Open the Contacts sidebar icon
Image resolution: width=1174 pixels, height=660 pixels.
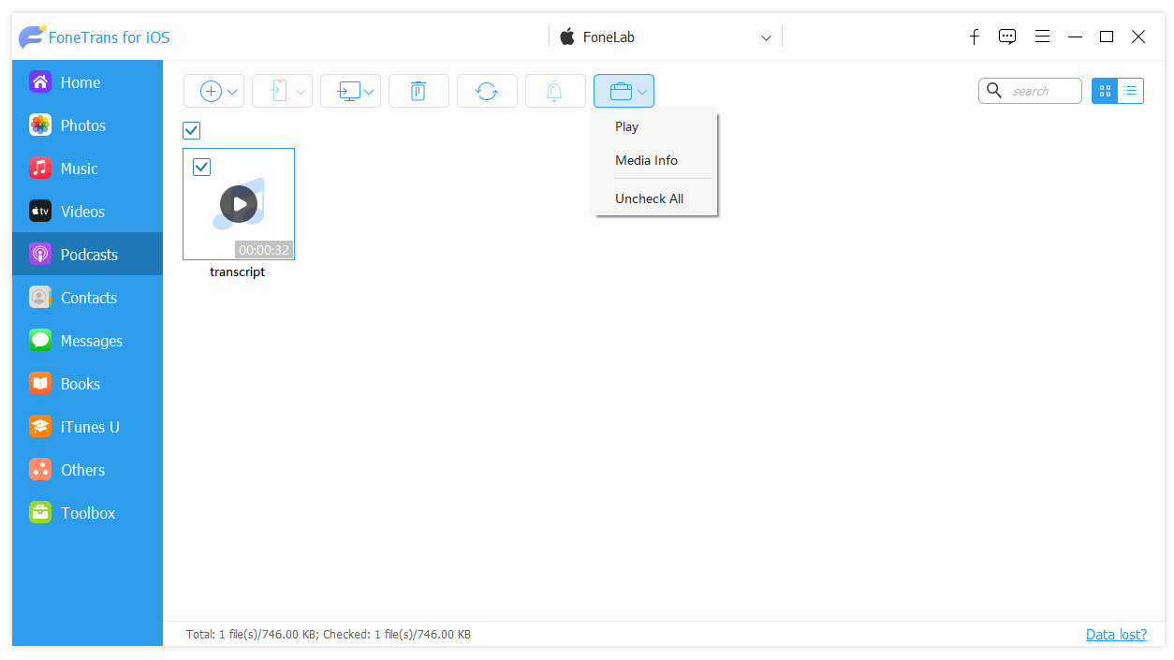pyautogui.click(x=40, y=298)
